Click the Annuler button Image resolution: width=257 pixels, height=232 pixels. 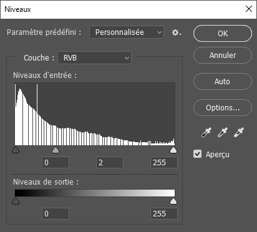(x=223, y=56)
